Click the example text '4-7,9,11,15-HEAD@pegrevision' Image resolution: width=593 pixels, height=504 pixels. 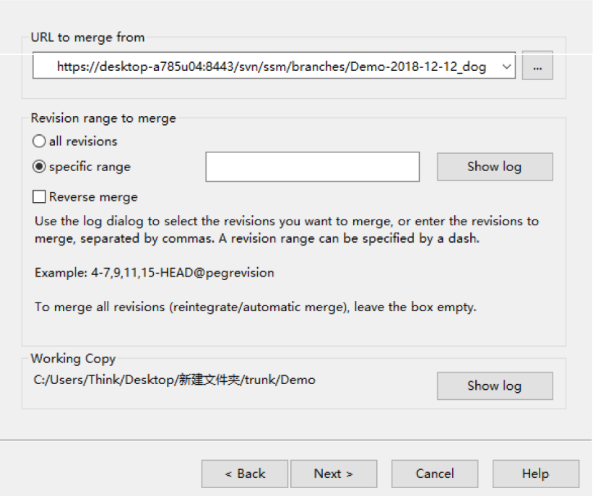[183, 273]
